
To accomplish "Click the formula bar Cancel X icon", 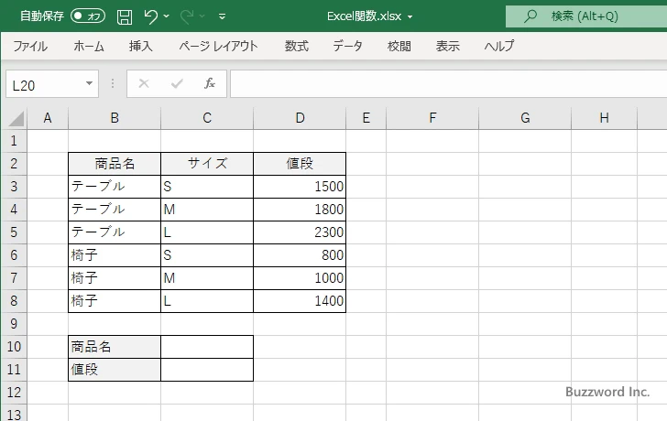I will point(144,83).
